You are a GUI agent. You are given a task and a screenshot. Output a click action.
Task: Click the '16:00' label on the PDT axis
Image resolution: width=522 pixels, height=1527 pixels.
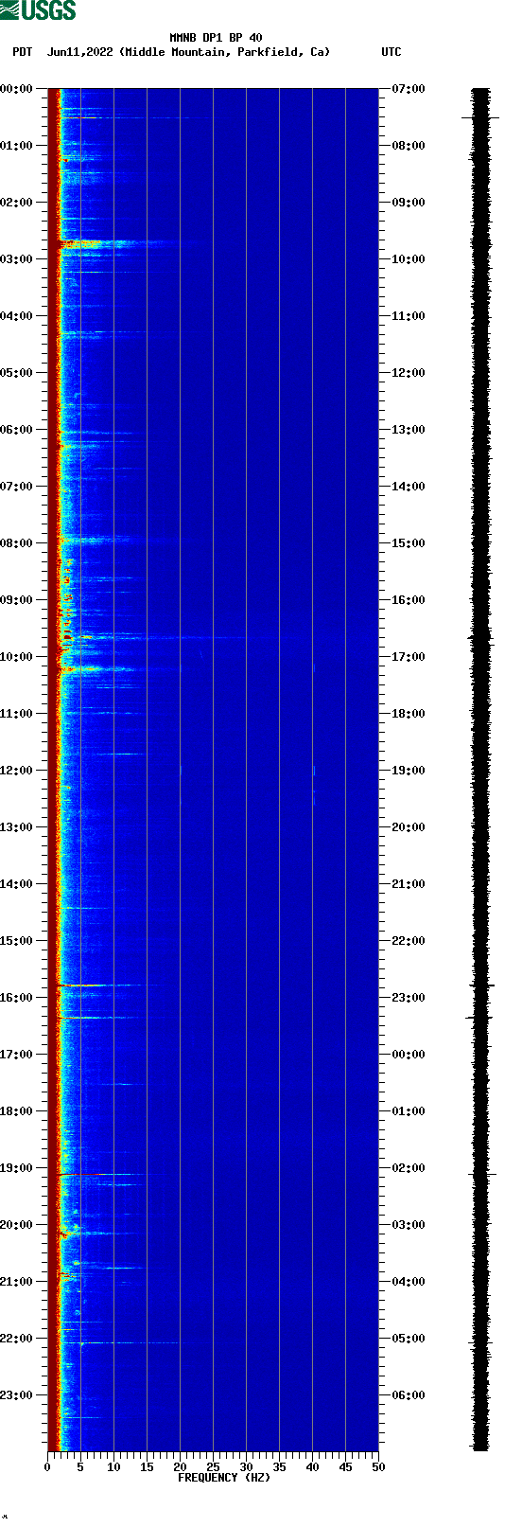(17, 998)
